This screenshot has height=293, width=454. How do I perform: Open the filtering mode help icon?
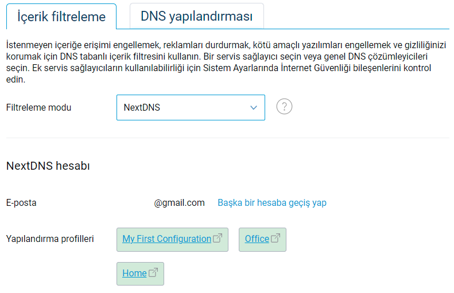tap(284, 107)
